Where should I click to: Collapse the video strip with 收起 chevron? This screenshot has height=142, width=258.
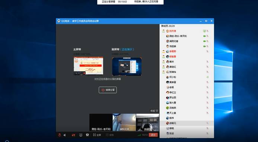tap(154, 111)
